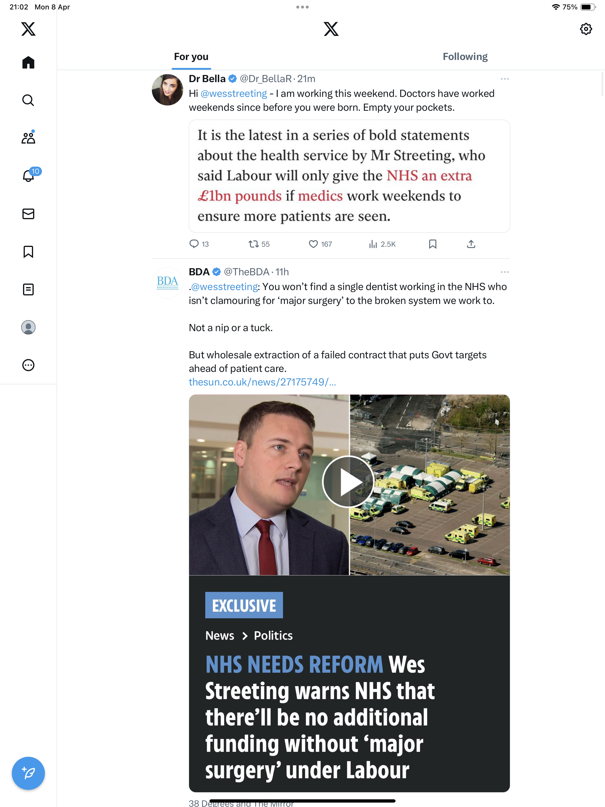Switch to the Following tab
The image size is (605, 807).
point(465,56)
